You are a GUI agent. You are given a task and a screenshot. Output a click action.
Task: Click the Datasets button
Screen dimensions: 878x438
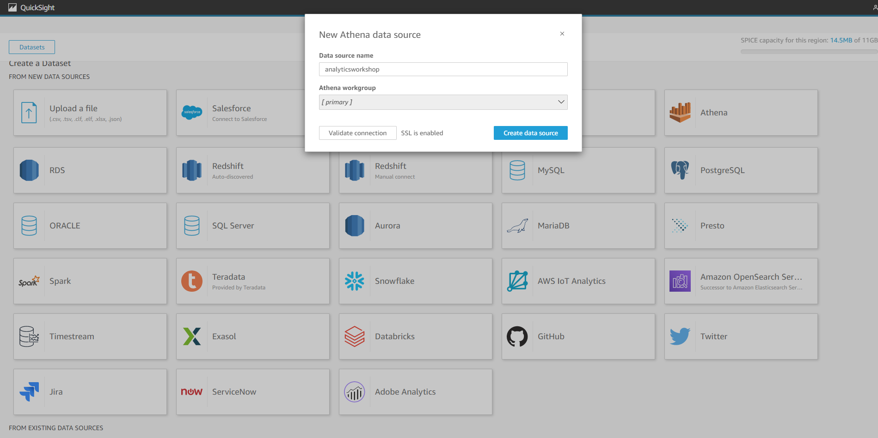click(x=32, y=47)
